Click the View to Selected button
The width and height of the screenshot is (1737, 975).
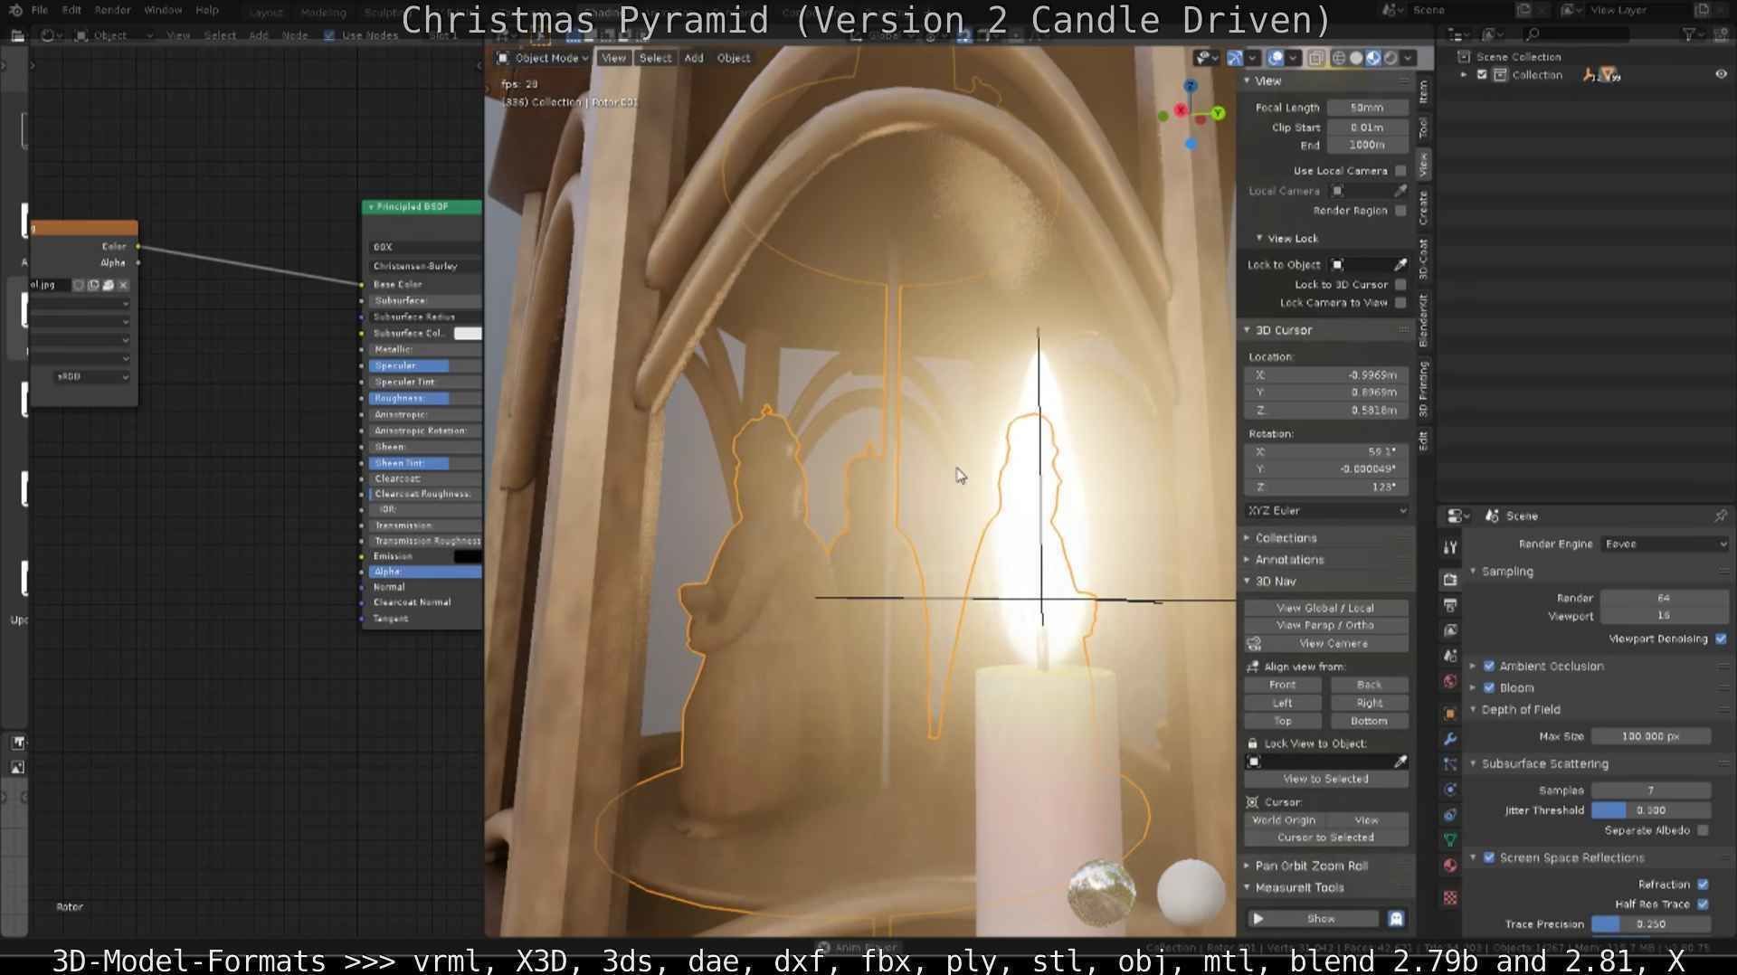tap(1325, 779)
